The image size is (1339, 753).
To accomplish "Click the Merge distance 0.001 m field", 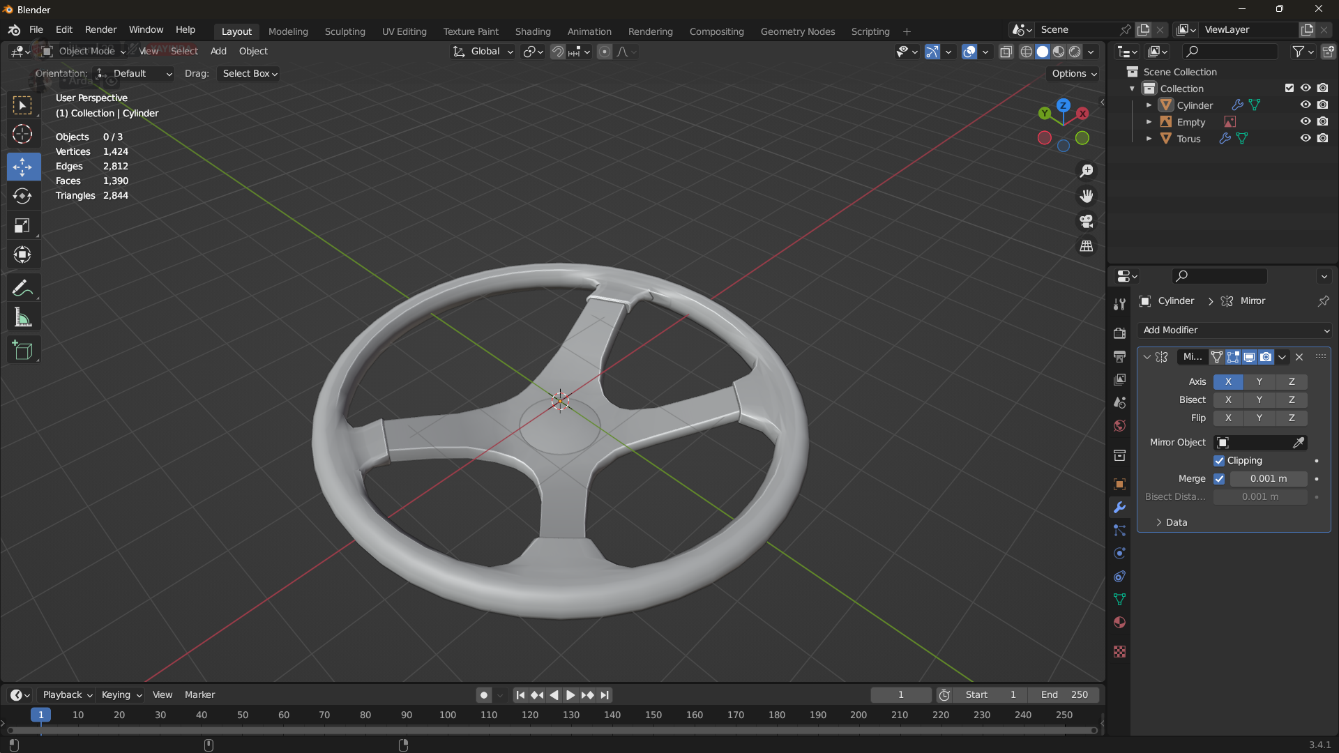I will click(1268, 479).
